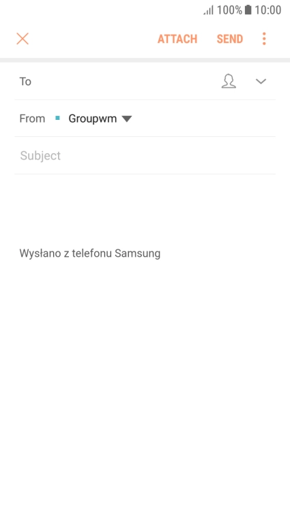
Task: Open the three-dot more options menu
Action: click(264, 39)
